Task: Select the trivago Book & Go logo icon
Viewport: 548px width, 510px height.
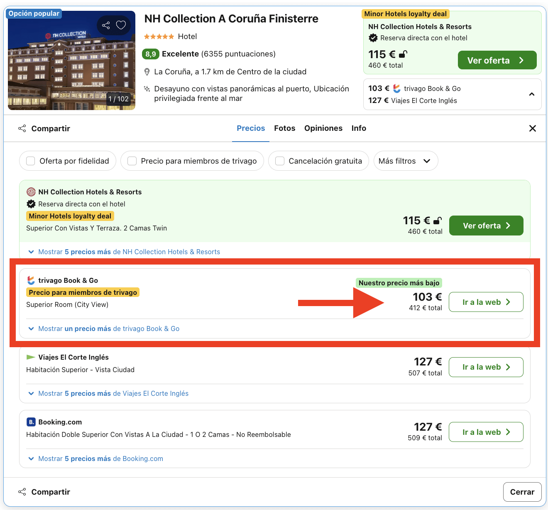Action: (x=31, y=280)
